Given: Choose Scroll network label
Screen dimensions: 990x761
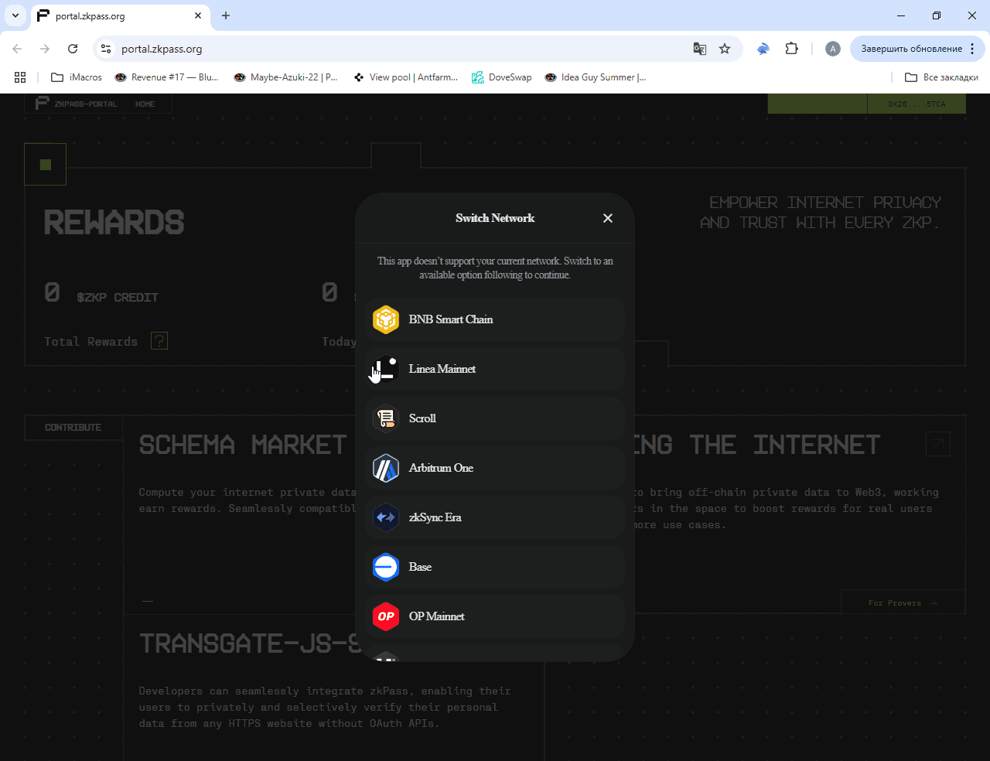Looking at the screenshot, I should (422, 418).
